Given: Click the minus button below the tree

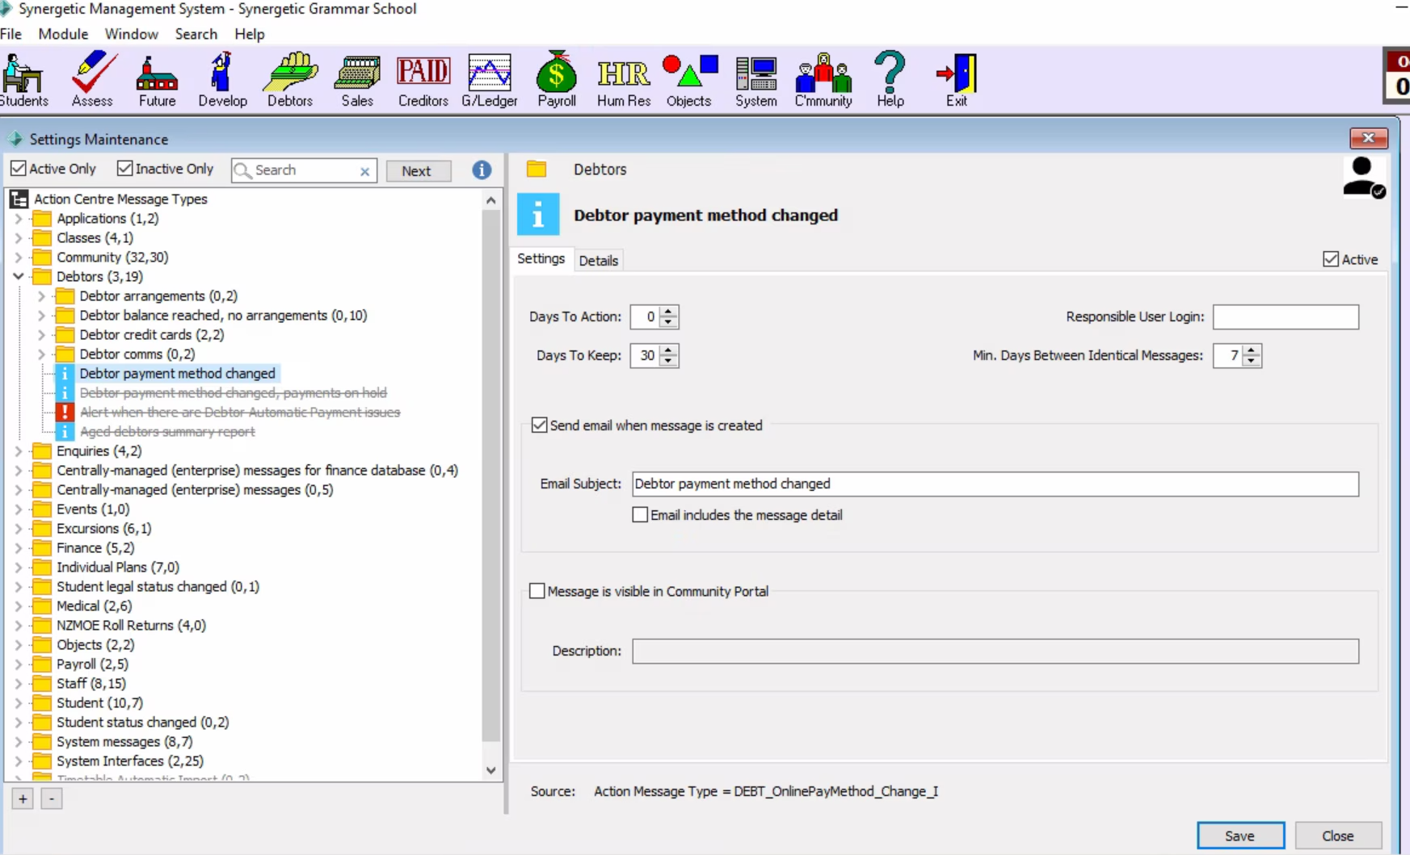Looking at the screenshot, I should tap(52, 798).
